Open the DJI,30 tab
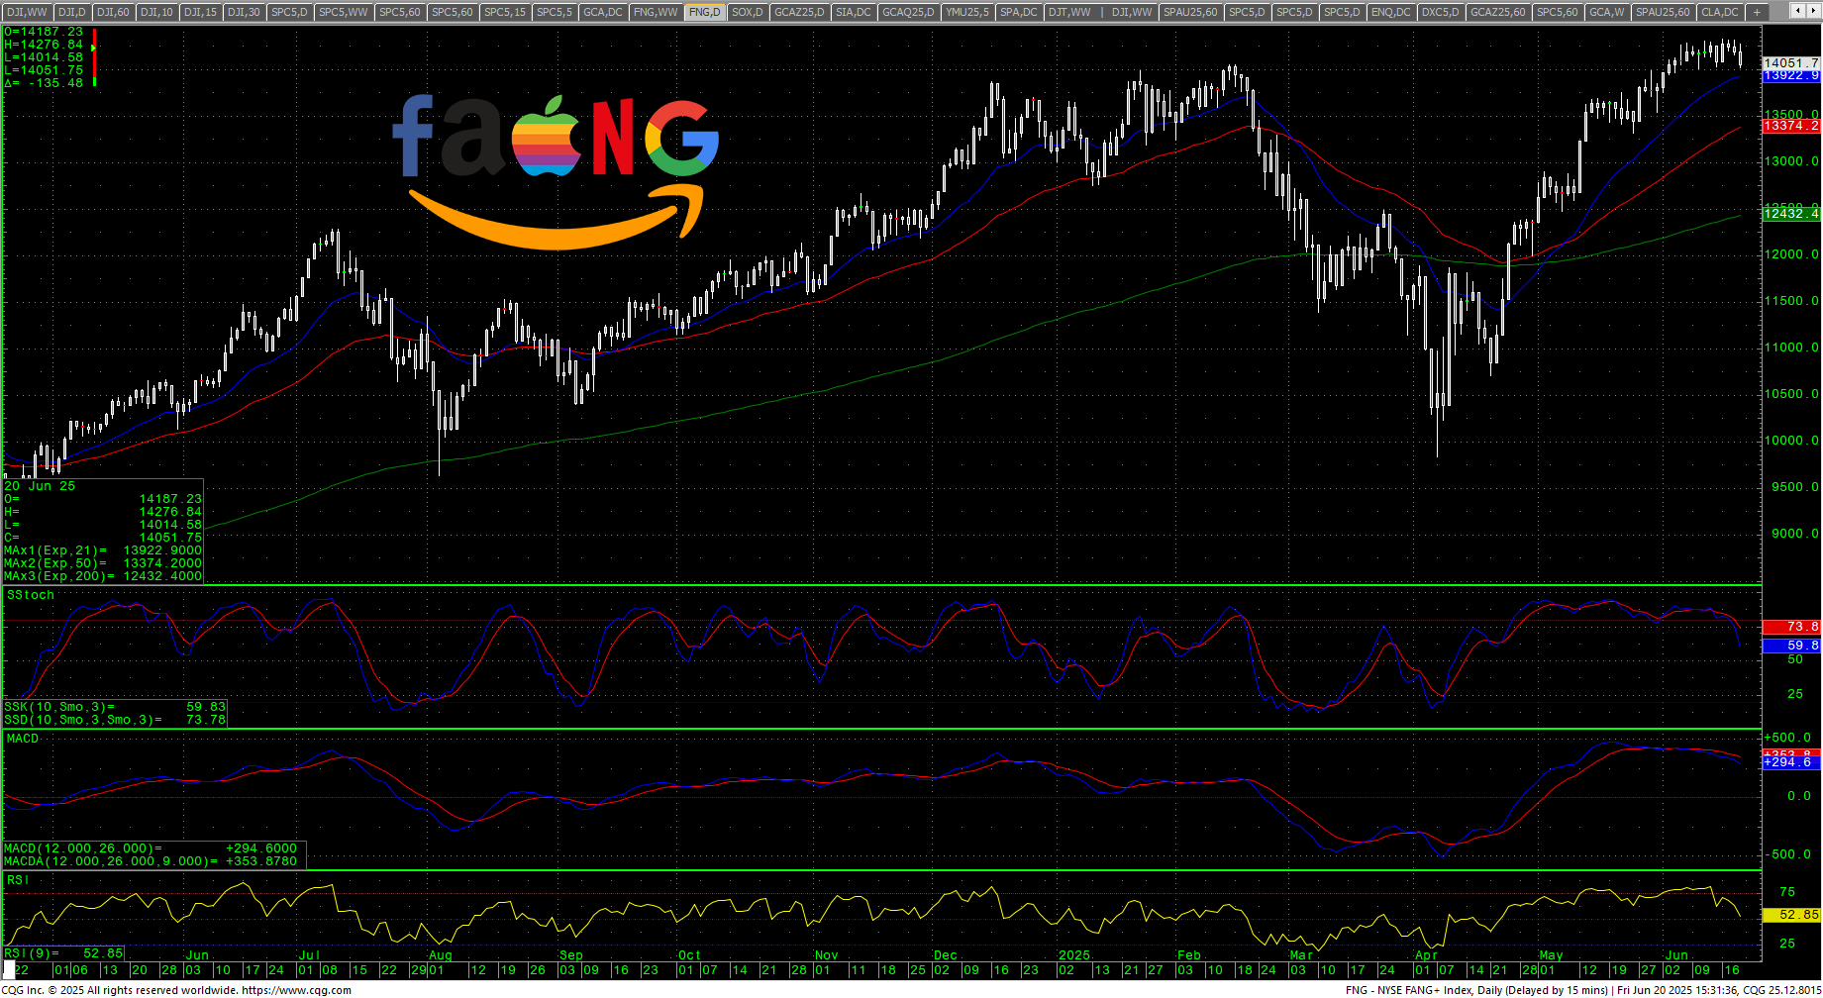 coord(244,12)
